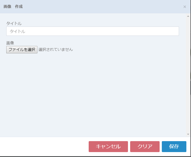
Task: Click the scrollbar up arrow
Action: (x=188, y=16)
